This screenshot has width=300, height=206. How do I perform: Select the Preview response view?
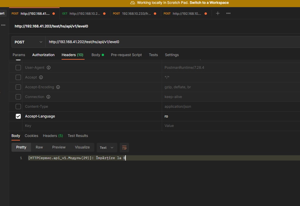[59, 147]
